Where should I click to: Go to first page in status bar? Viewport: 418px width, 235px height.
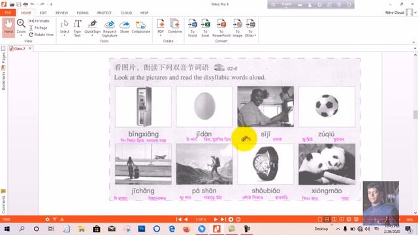tap(178, 219)
